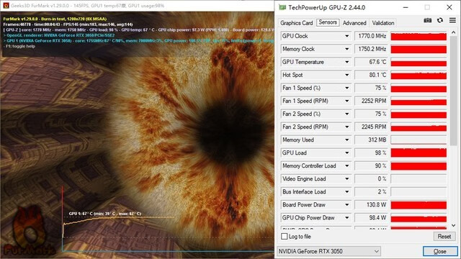Open the Validation tab

(382, 23)
